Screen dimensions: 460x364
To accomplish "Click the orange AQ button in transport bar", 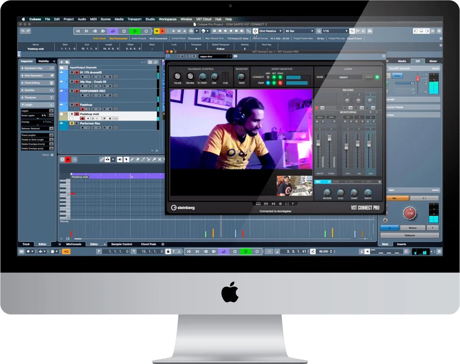I will 66,252.
